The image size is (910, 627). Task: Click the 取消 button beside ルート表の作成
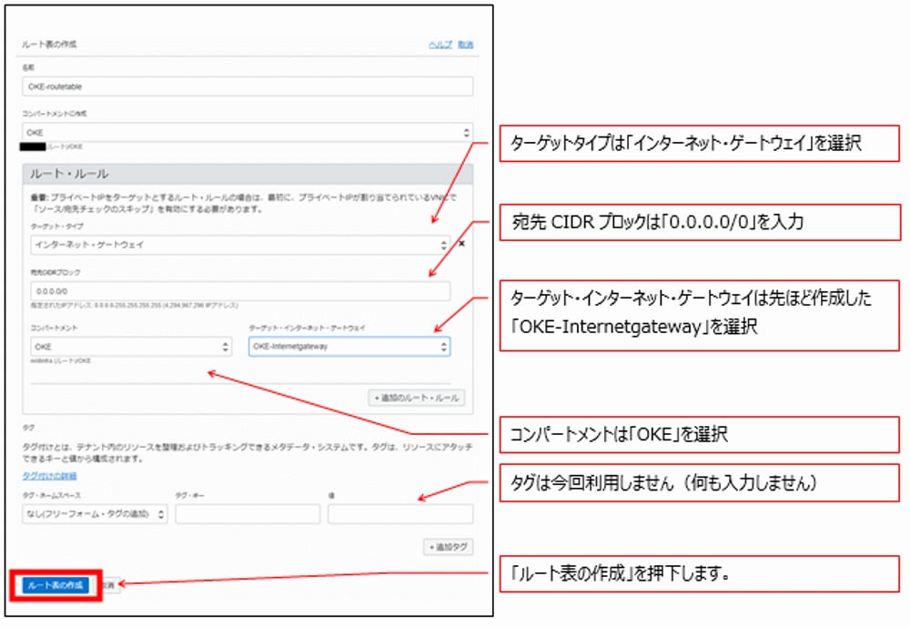(110, 583)
